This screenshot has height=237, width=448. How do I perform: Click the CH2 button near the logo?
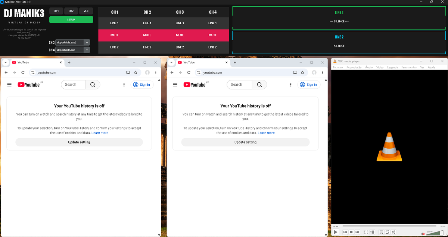point(71,11)
